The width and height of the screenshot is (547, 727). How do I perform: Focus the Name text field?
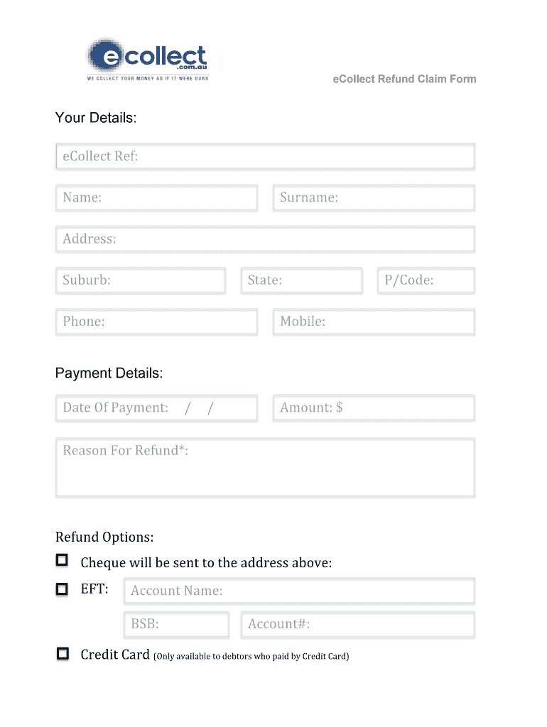tap(156, 198)
